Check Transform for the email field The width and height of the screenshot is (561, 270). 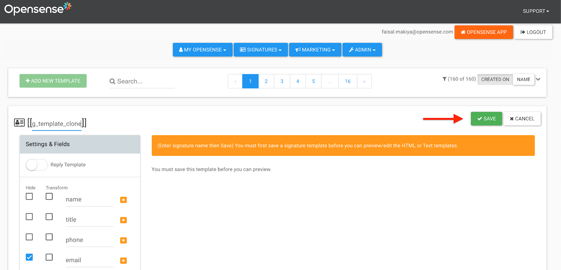coord(49,257)
